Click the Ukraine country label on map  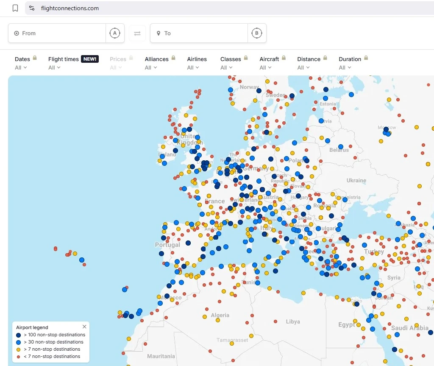(x=356, y=180)
